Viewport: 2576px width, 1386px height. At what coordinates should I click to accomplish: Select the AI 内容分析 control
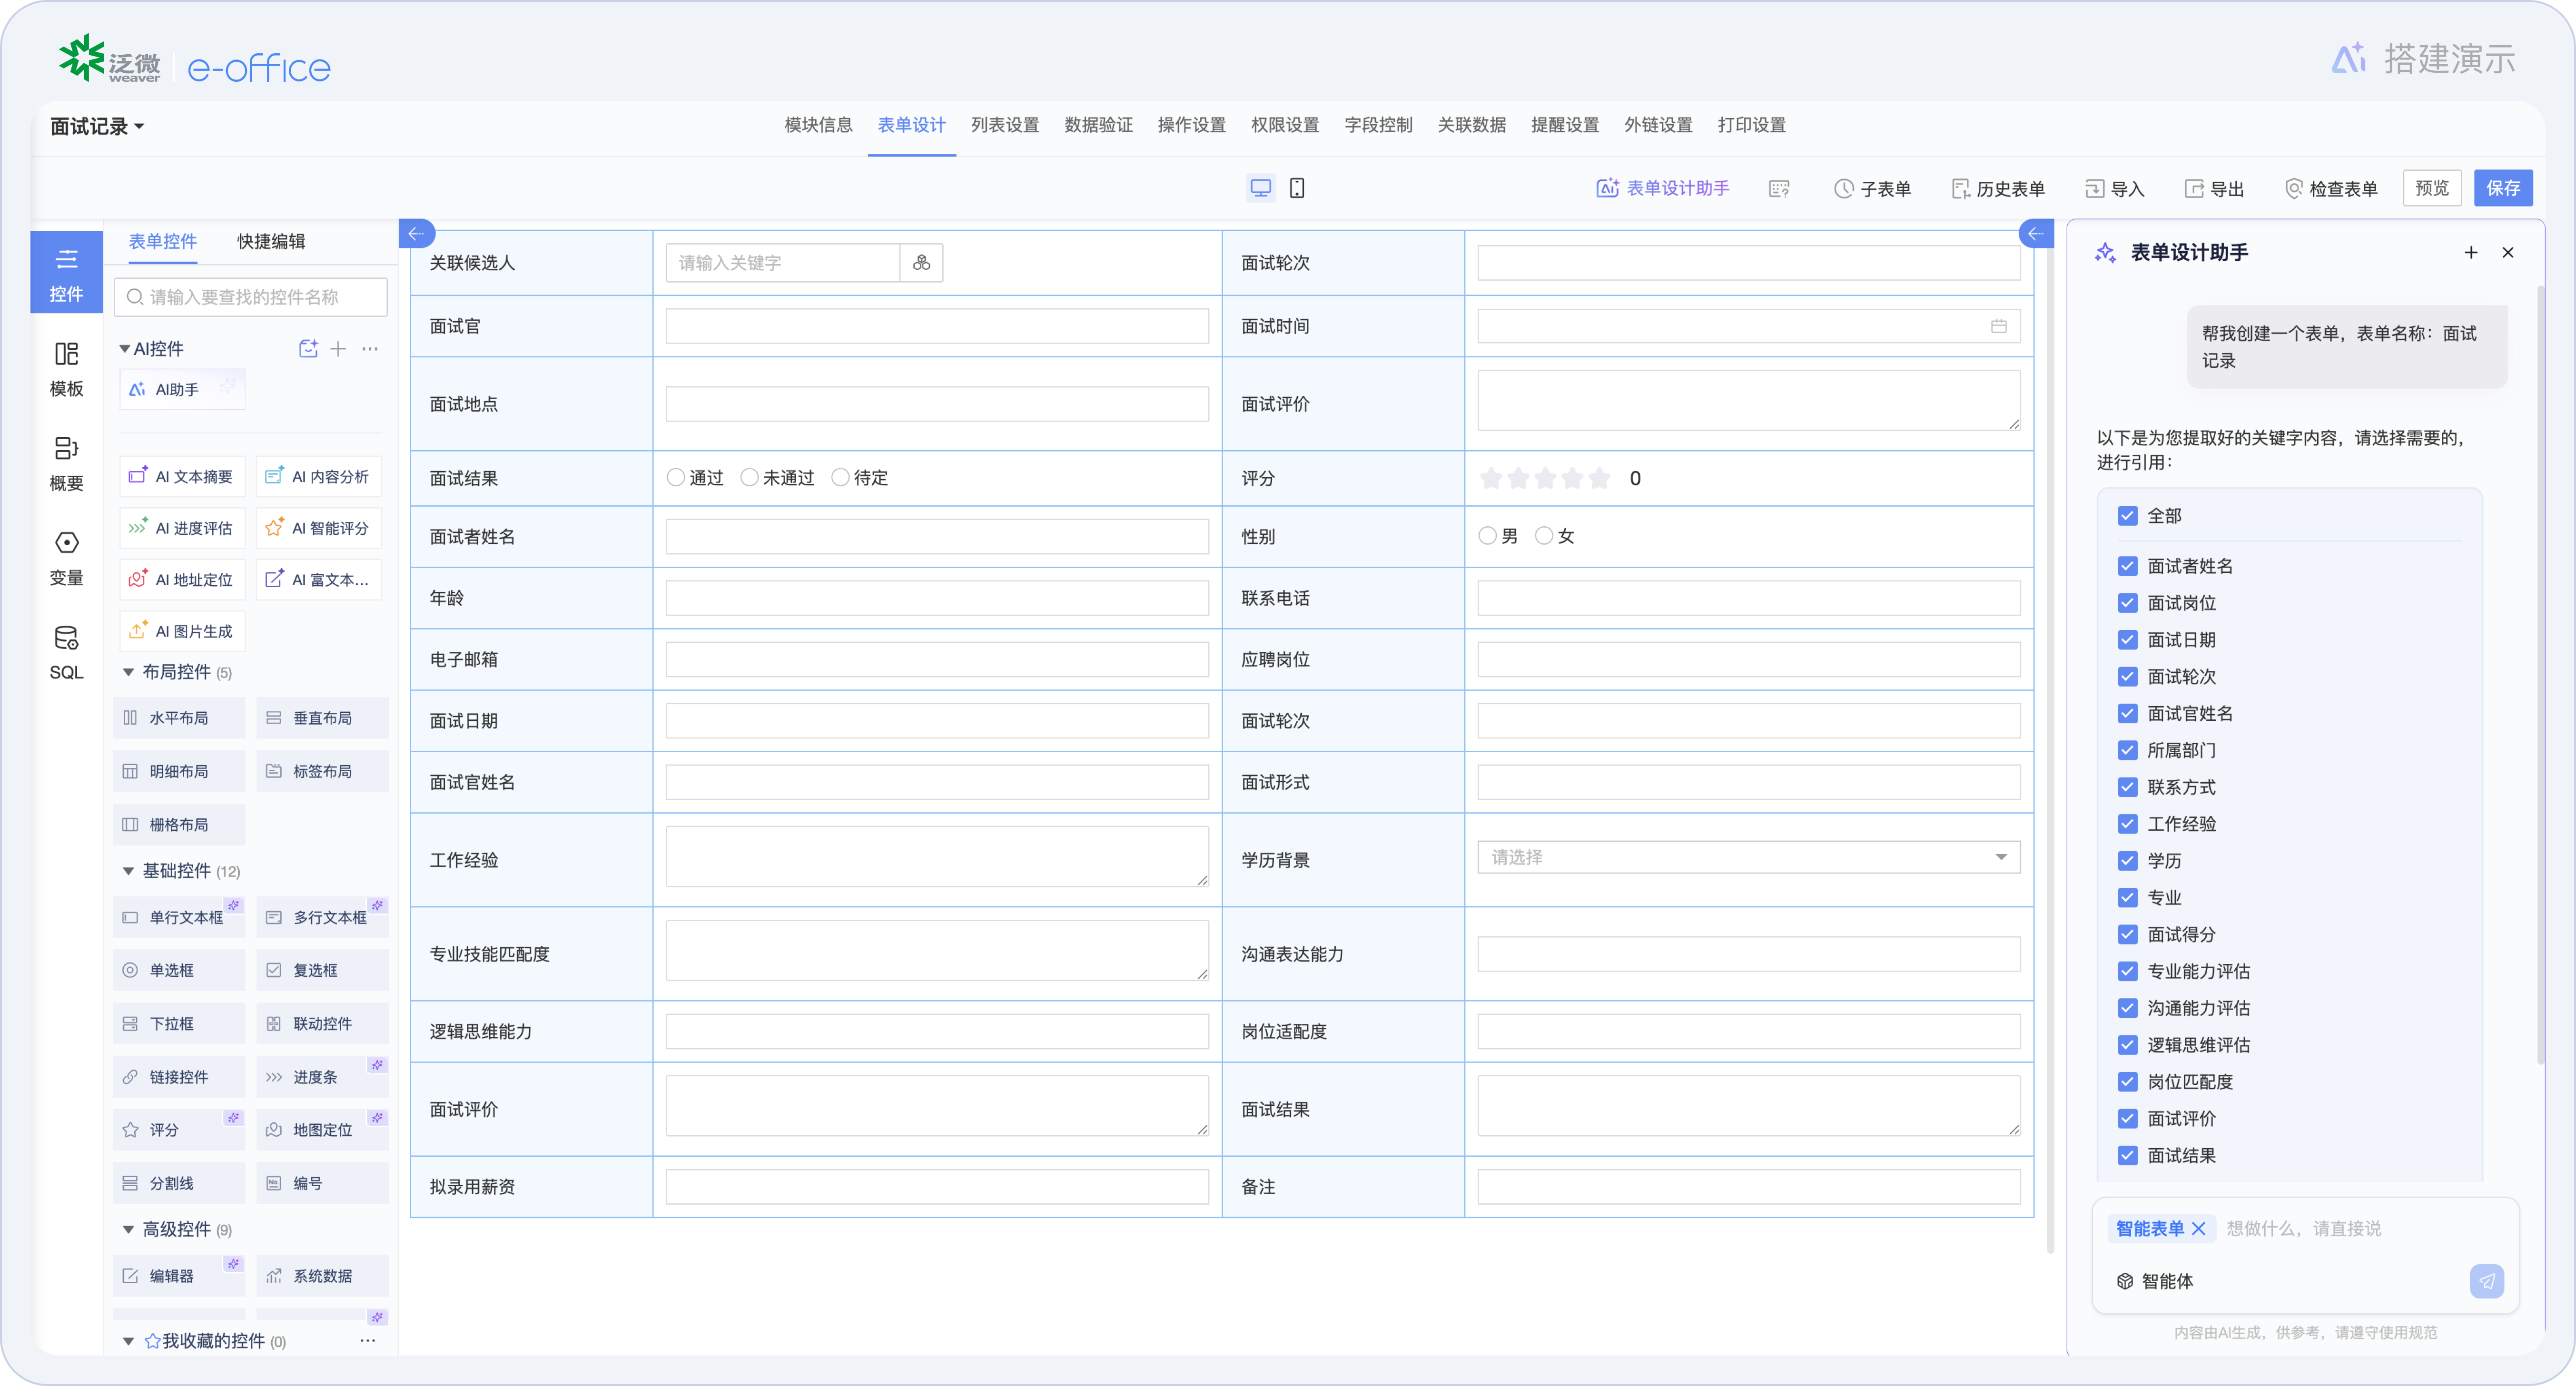click(319, 477)
